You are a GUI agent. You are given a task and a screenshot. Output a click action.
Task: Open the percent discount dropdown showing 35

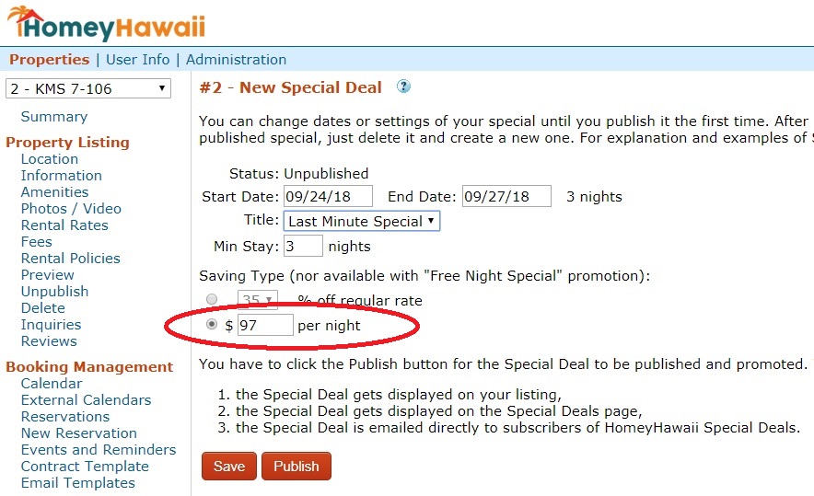(258, 299)
